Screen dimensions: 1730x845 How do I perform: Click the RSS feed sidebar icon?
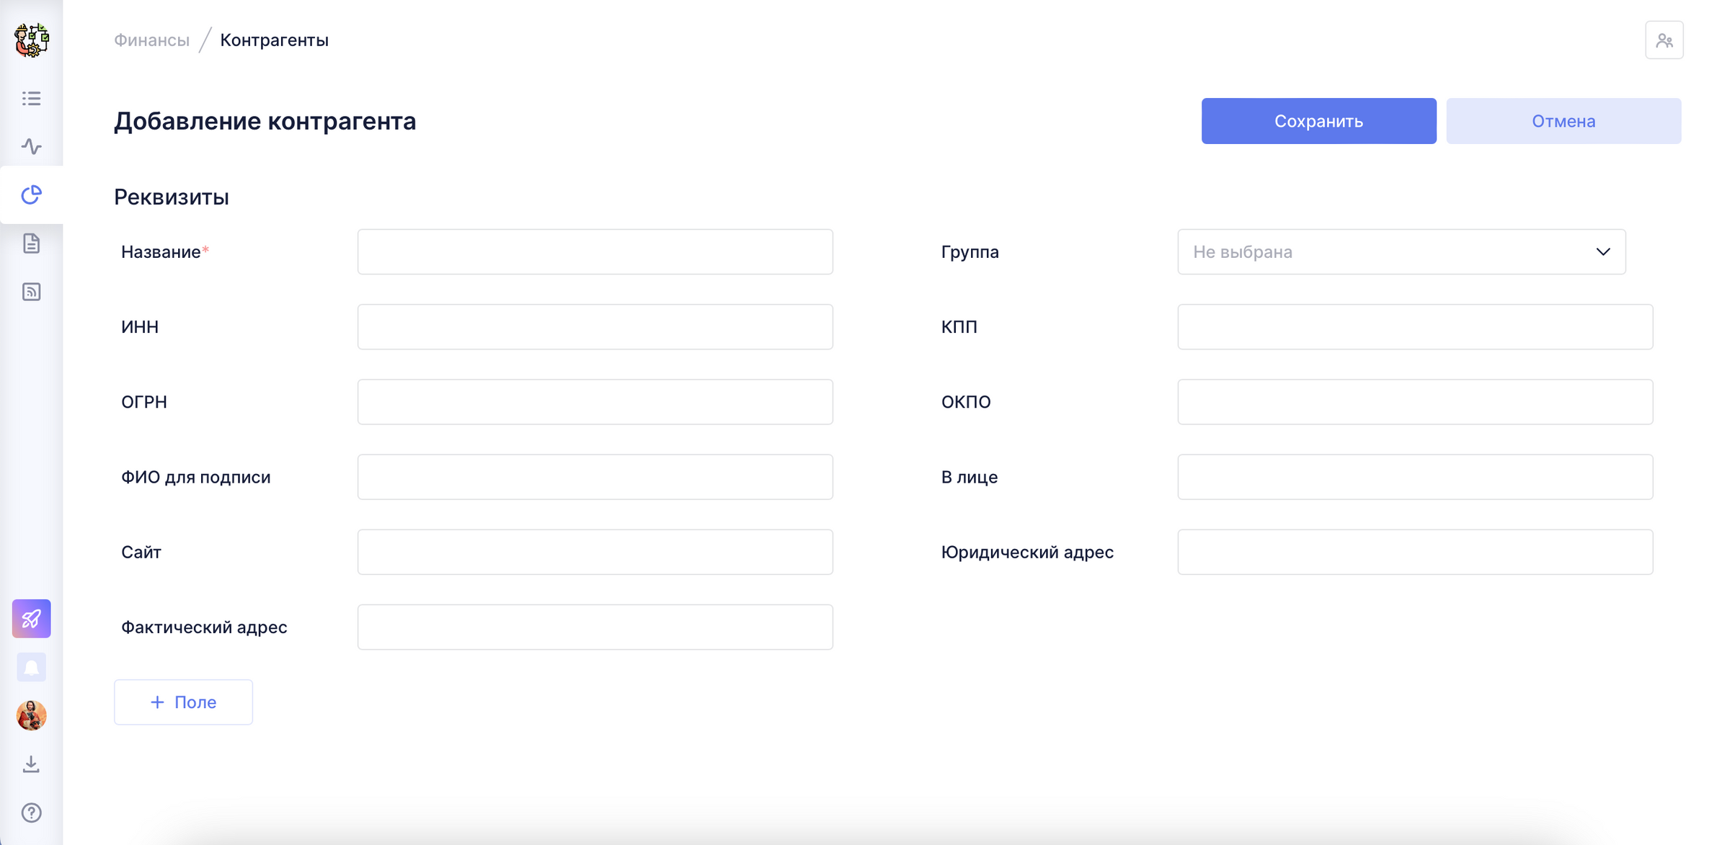pyautogui.click(x=31, y=292)
